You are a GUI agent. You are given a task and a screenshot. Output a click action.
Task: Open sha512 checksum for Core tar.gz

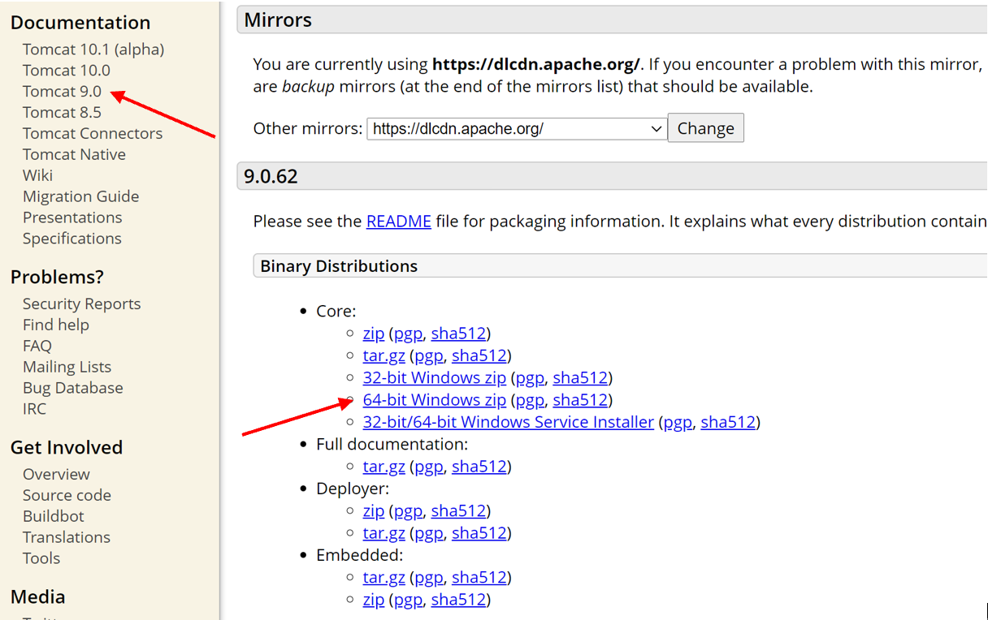pyautogui.click(x=479, y=355)
